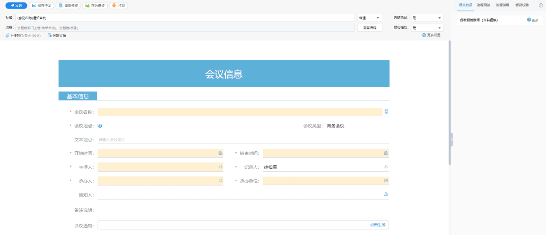Click 上传附件 paperclip link

(23, 35)
